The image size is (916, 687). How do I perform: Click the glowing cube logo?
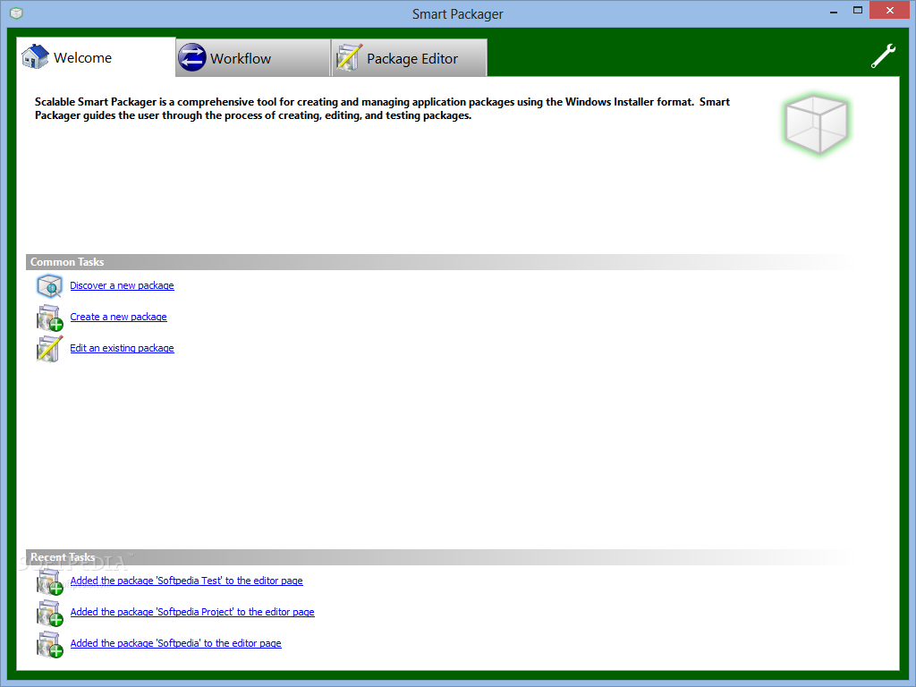coord(816,124)
